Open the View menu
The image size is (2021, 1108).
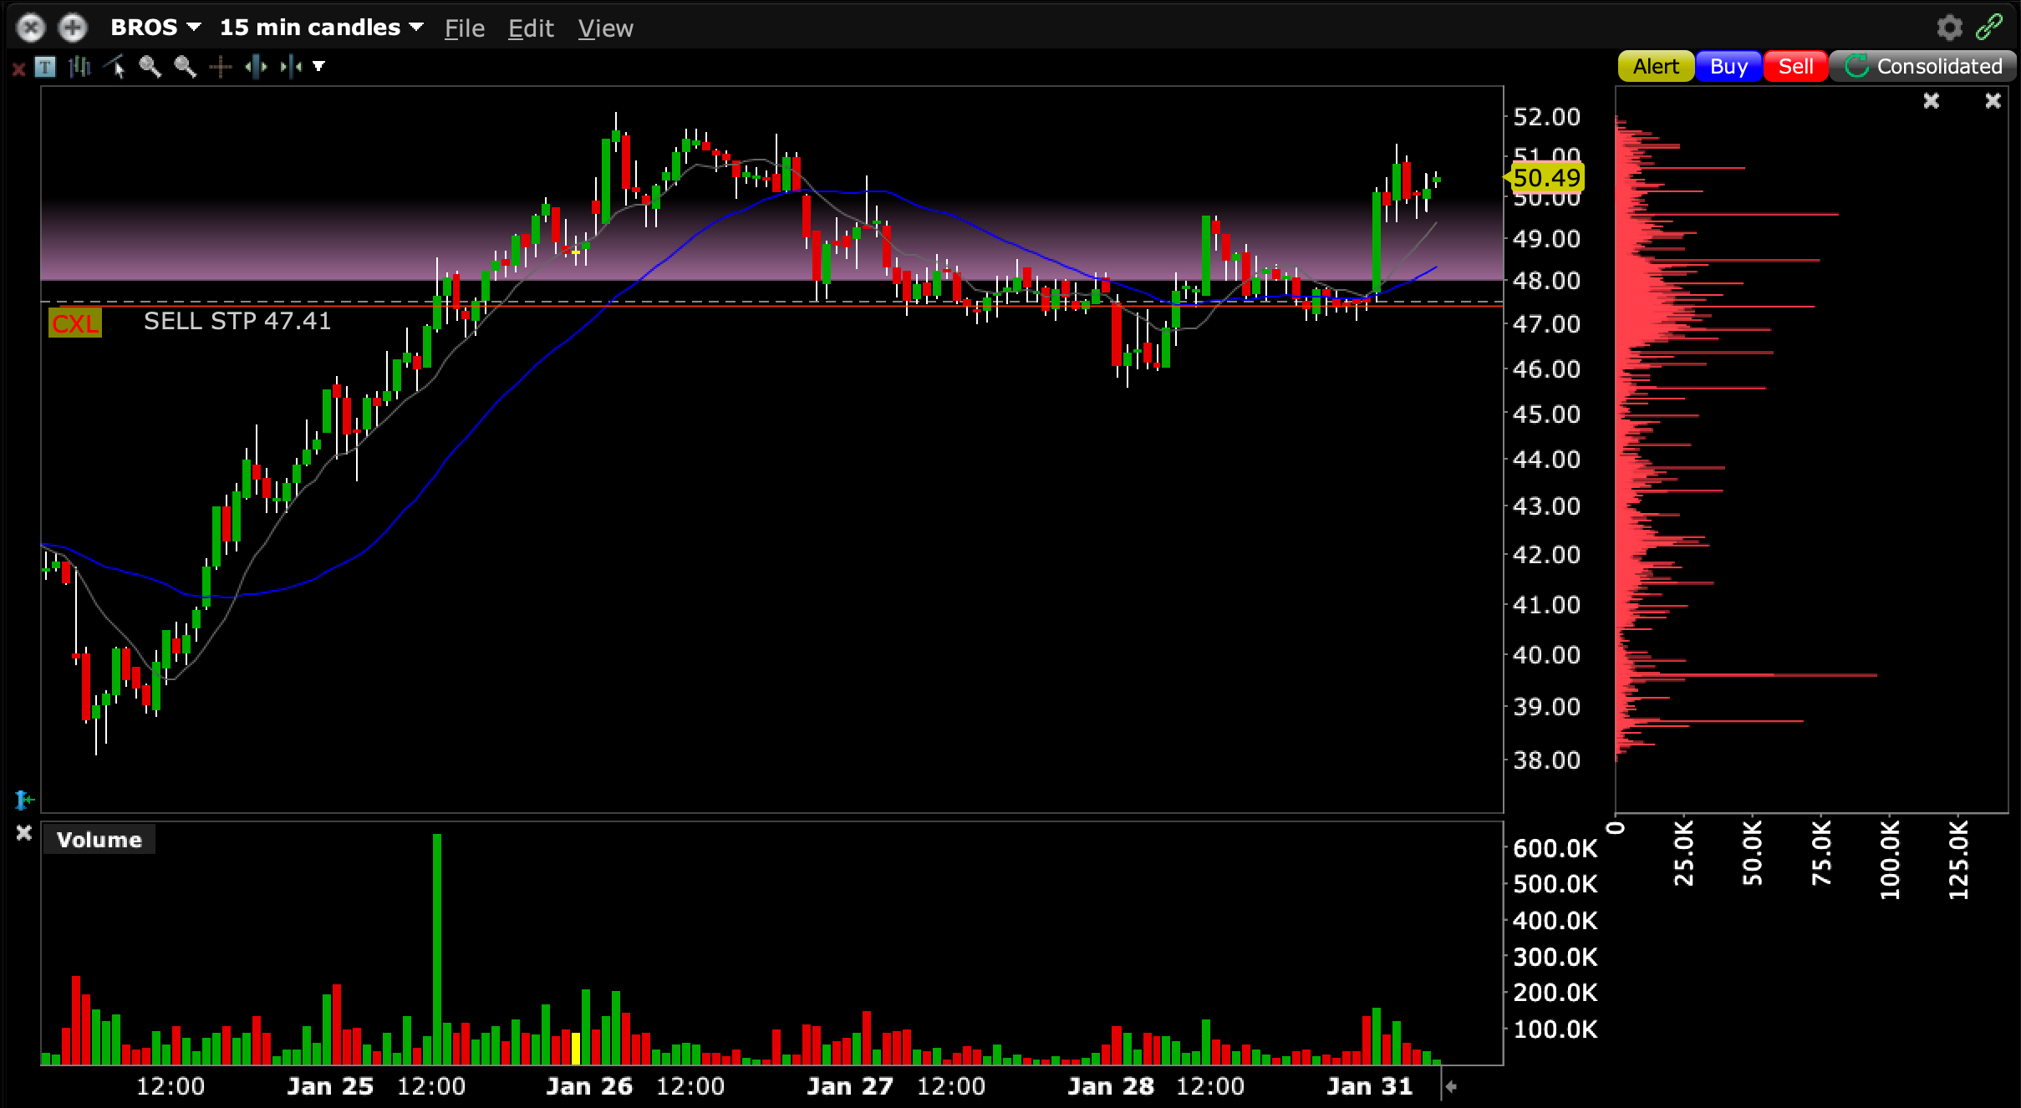605,28
